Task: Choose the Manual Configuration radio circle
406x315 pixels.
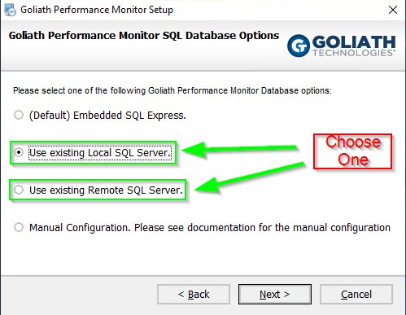Action: 19,227
